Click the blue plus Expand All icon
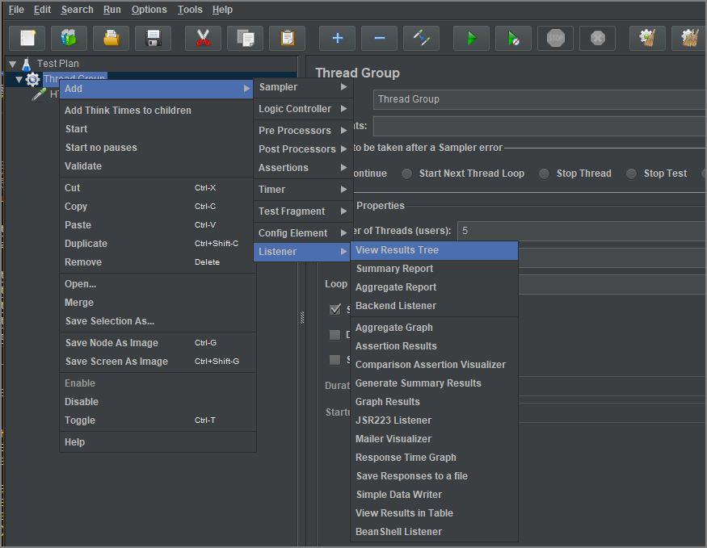 337,38
